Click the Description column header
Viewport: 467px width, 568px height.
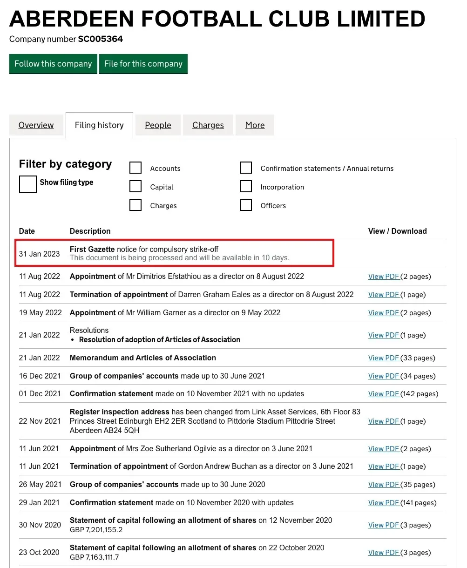[90, 231]
